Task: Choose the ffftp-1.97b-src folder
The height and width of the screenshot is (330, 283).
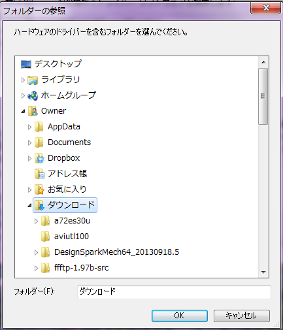Action: (x=81, y=268)
